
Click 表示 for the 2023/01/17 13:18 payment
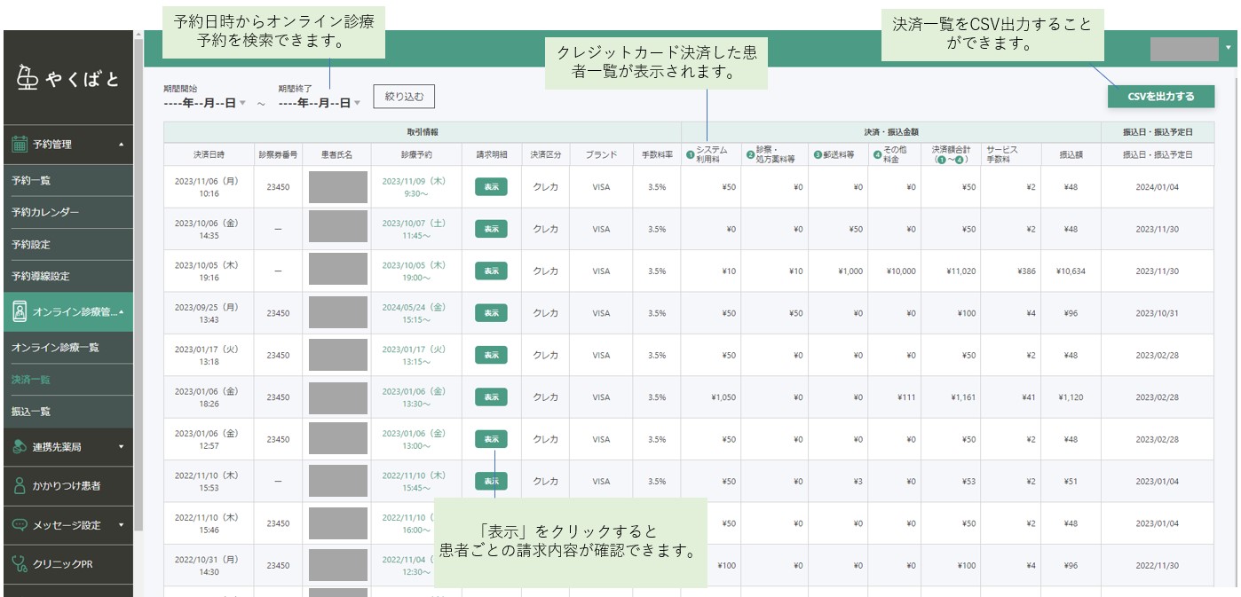[491, 355]
